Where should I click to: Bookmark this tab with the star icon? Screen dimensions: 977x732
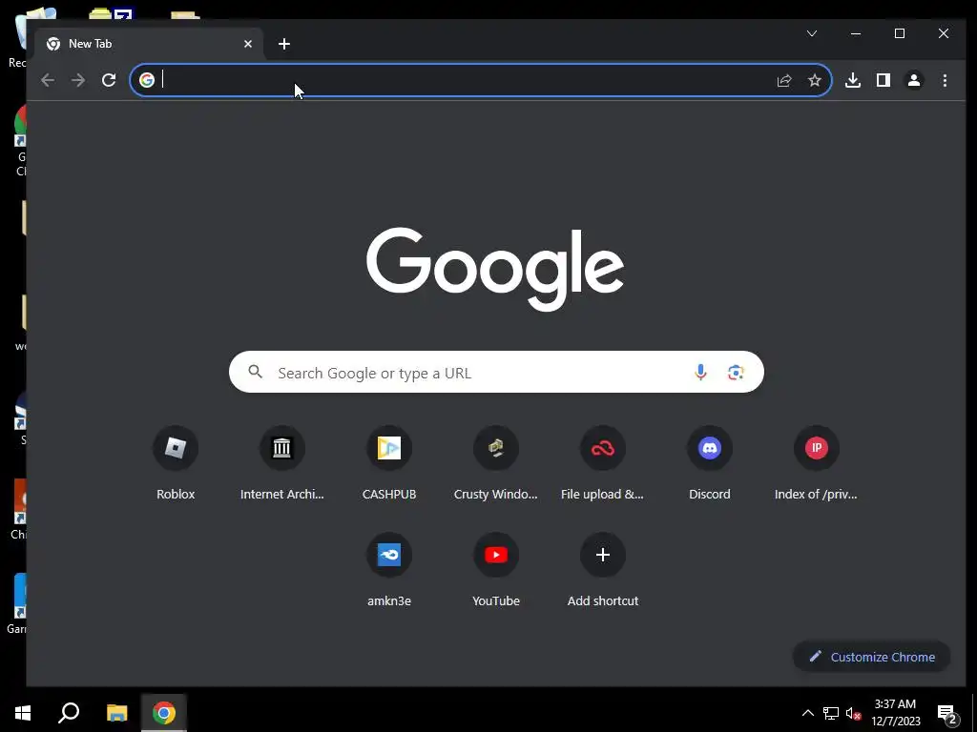coord(815,80)
